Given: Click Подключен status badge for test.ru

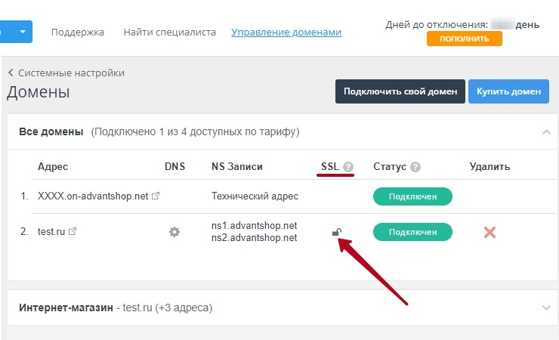Looking at the screenshot, I should pyautogui.click(x=412, y=232).
